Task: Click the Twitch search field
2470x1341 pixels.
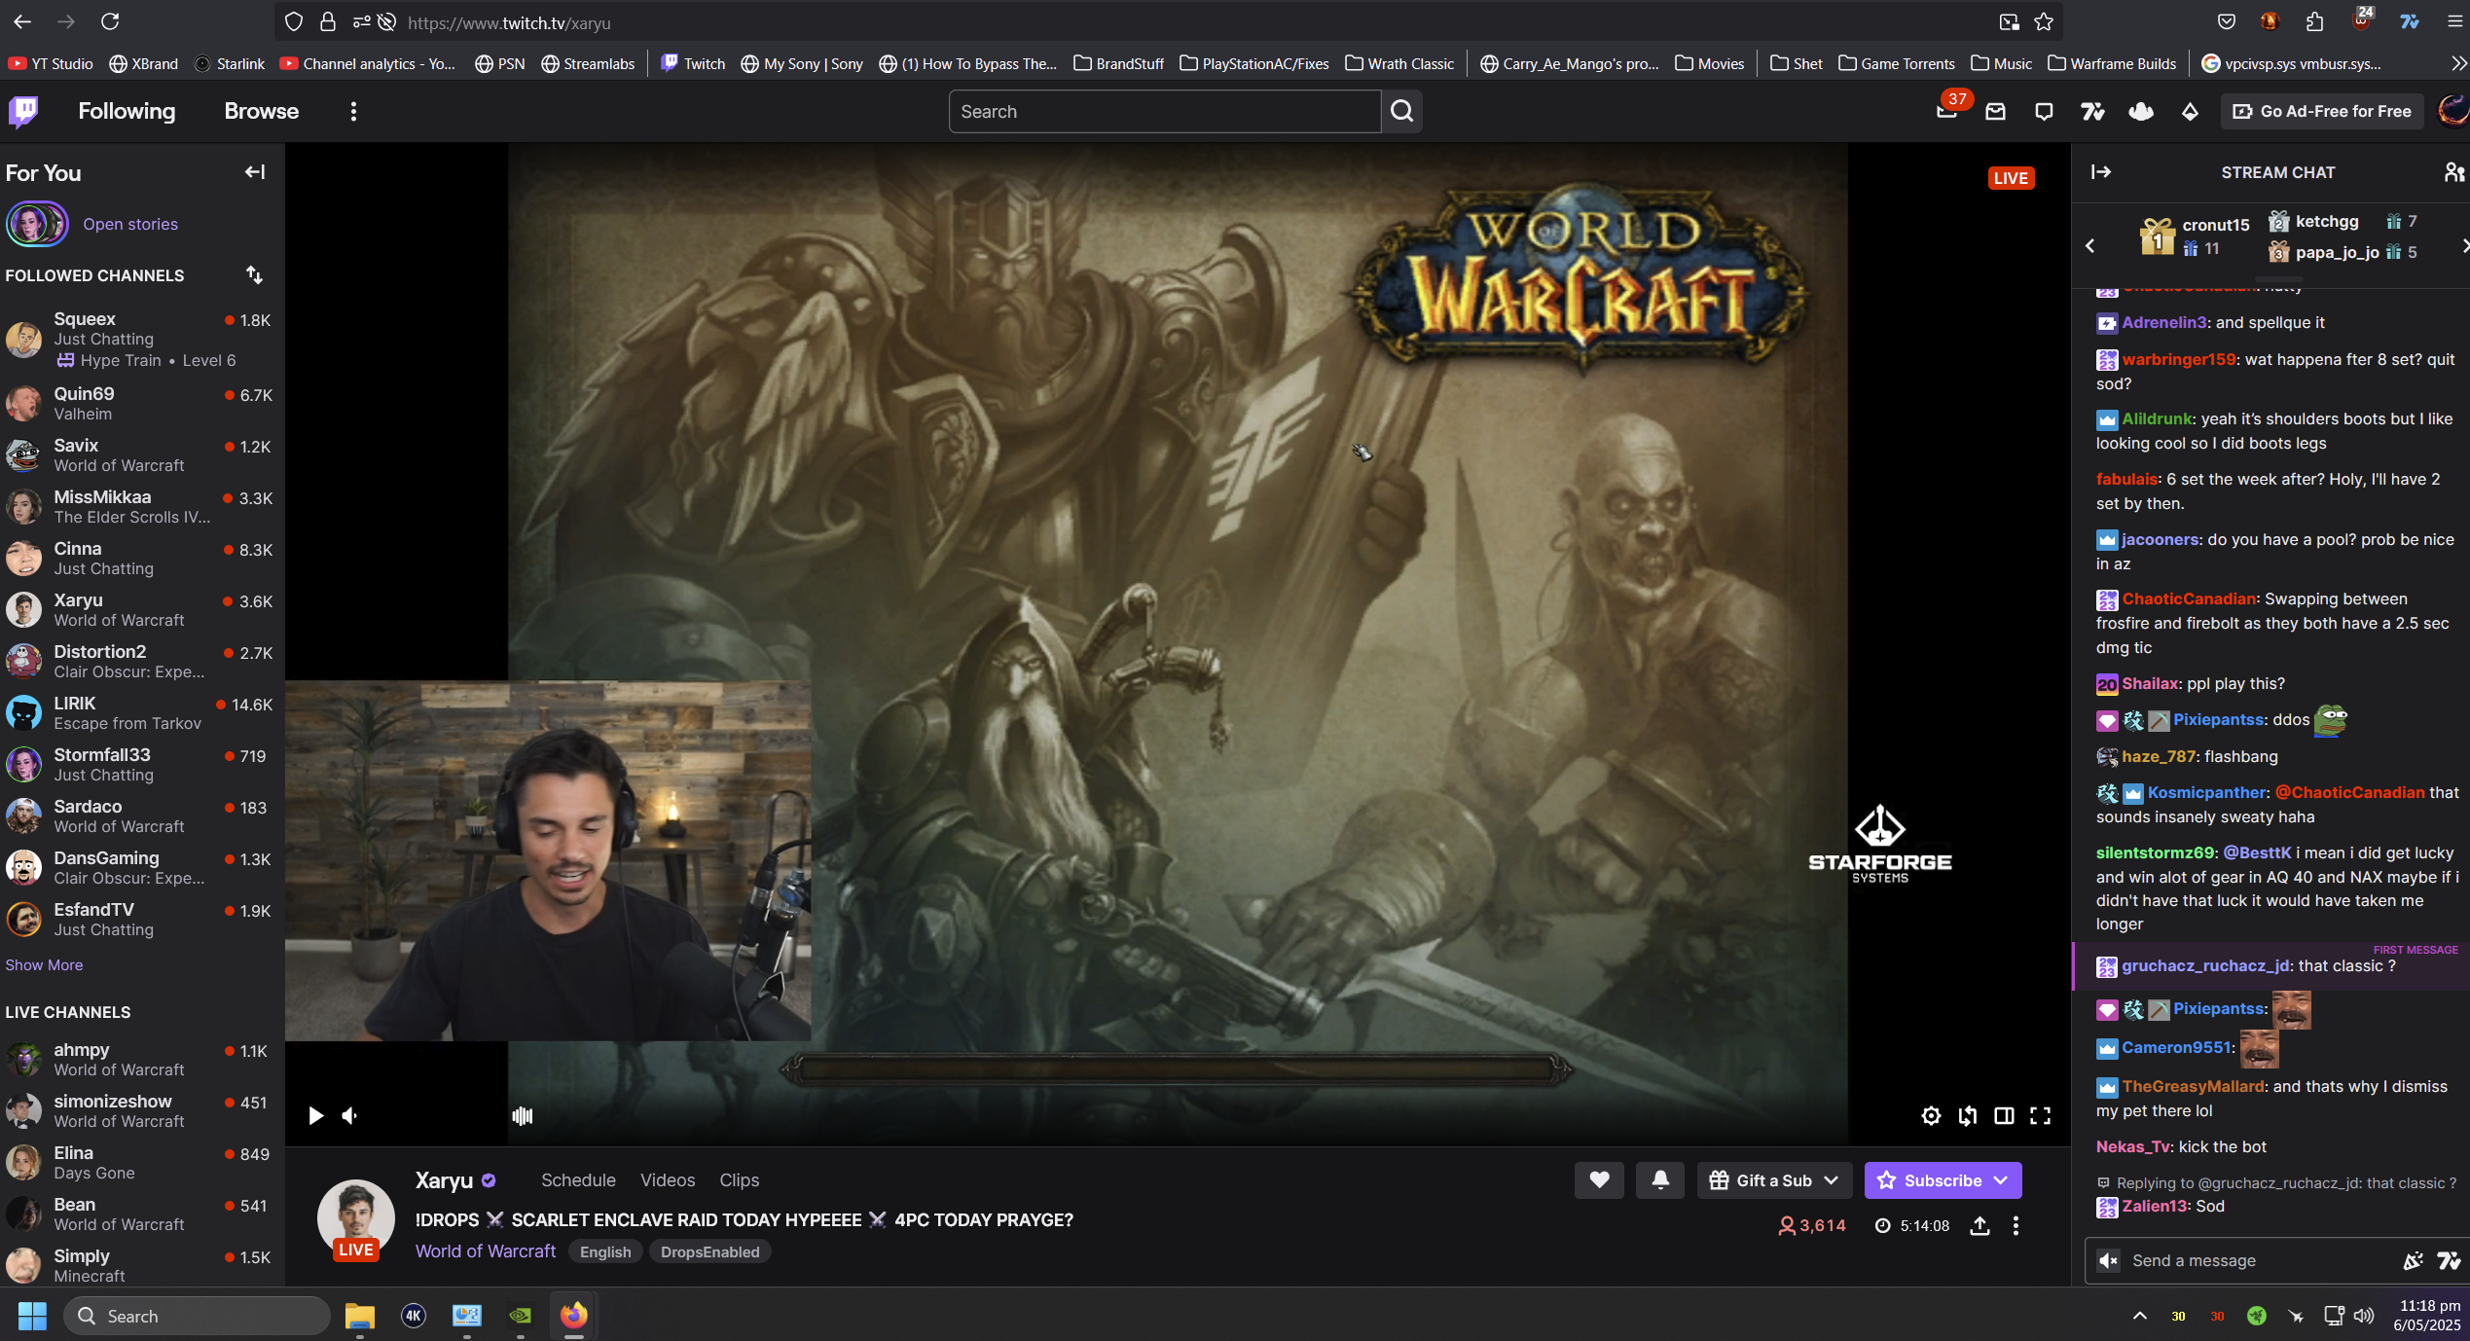Action: (1164, 111)
